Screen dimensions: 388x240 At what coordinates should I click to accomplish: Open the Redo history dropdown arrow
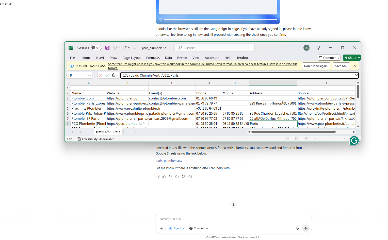pyautogui.click(x=129, y=48)
